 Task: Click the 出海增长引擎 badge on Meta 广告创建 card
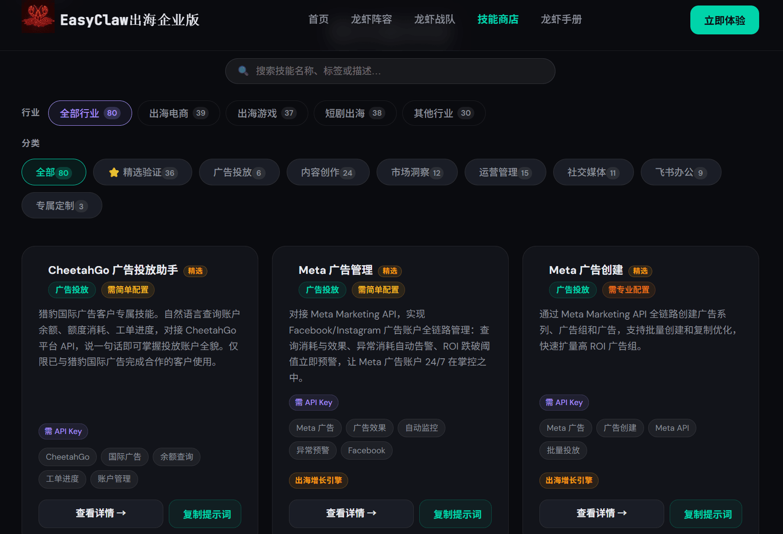click(569, 481)
